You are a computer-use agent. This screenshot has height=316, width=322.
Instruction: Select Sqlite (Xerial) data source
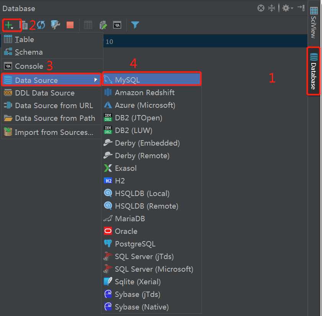point(152,282)
